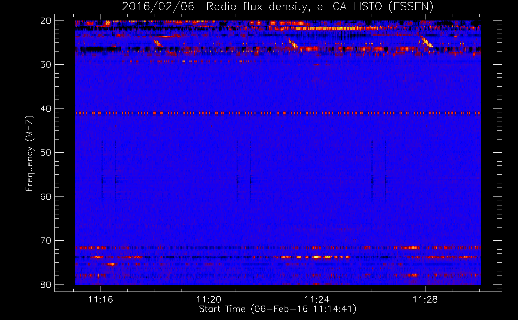Click the drifting burst streak near 11:23 at 25 MHz
518x320 pixels.
(x=293, y=43)
